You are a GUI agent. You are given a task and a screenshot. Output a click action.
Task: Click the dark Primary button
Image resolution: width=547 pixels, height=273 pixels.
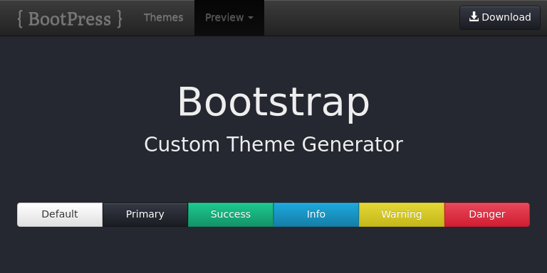click(x=145, y=215)
